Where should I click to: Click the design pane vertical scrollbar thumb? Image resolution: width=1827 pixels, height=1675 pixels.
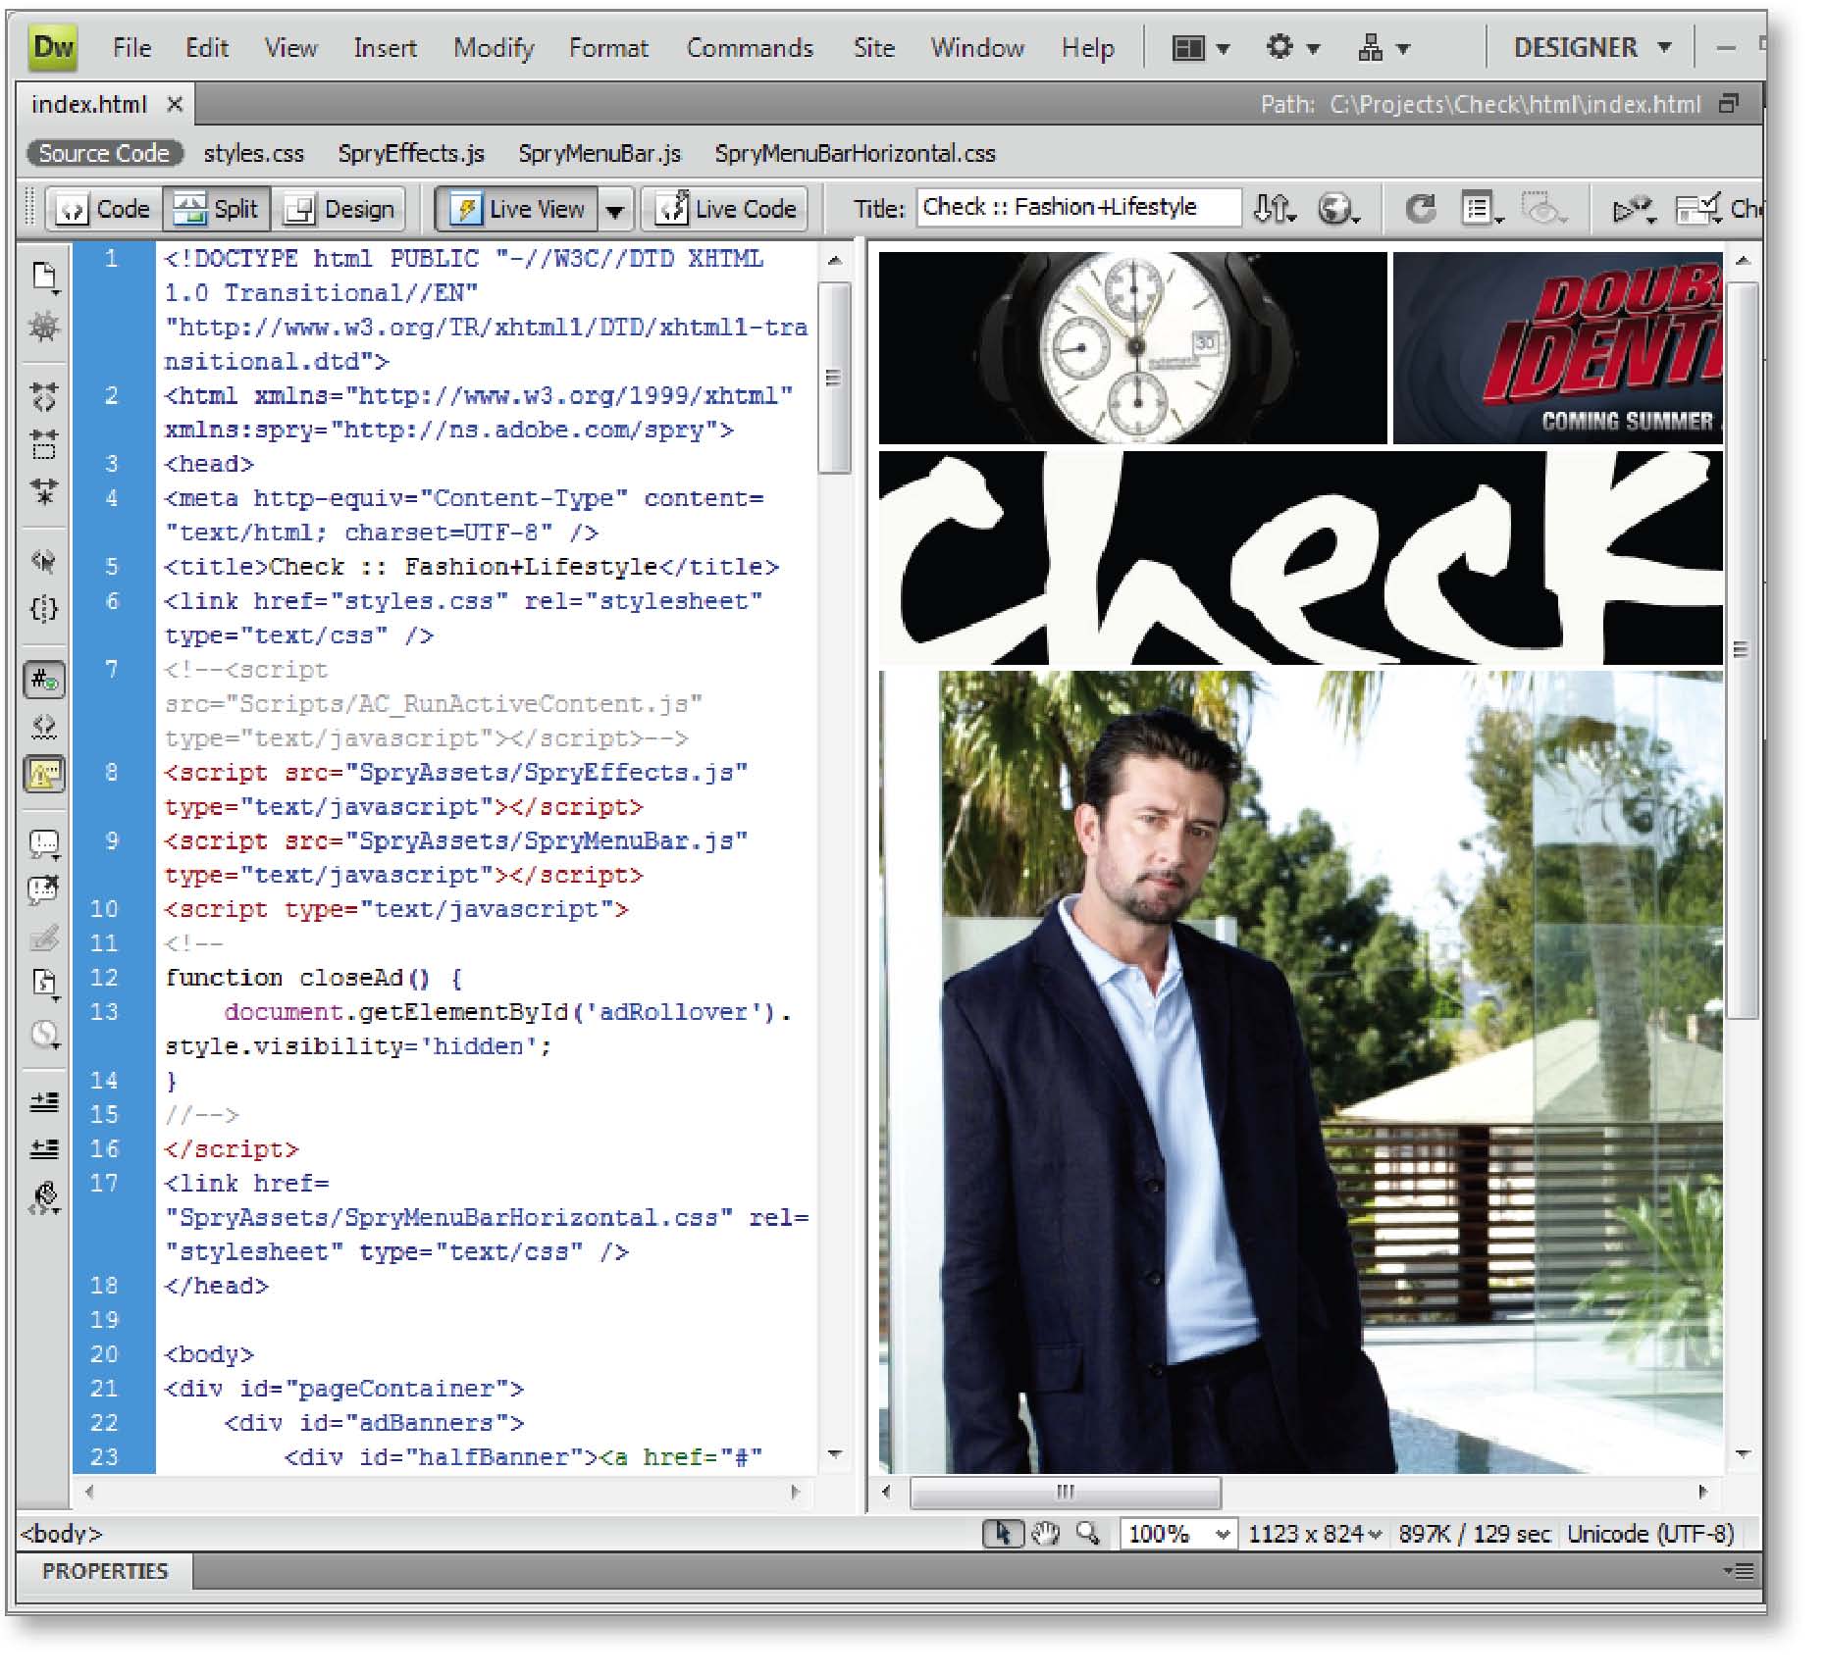pyautogui.click(x=1742, y=649)
